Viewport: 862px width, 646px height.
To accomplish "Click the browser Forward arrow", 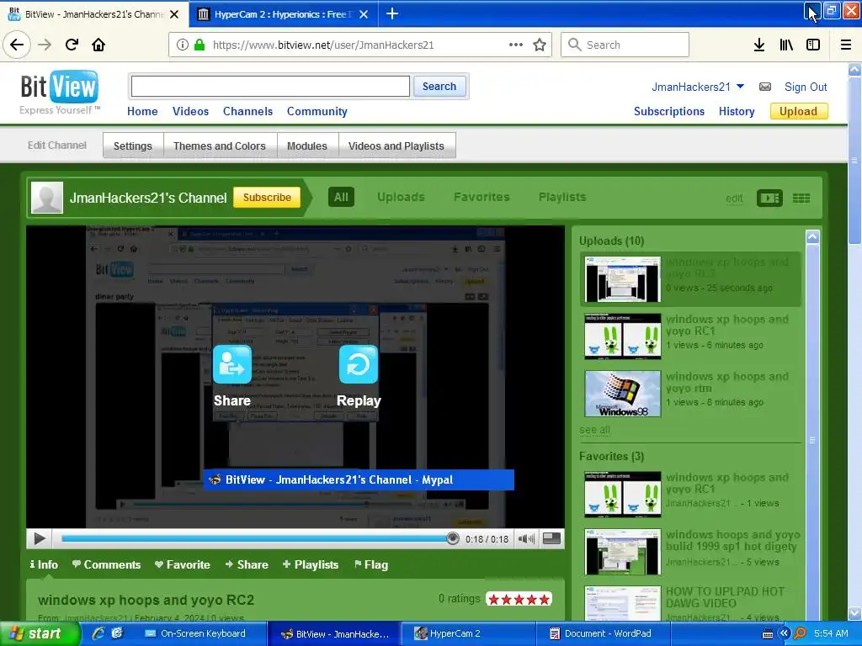I will (45, 45).
